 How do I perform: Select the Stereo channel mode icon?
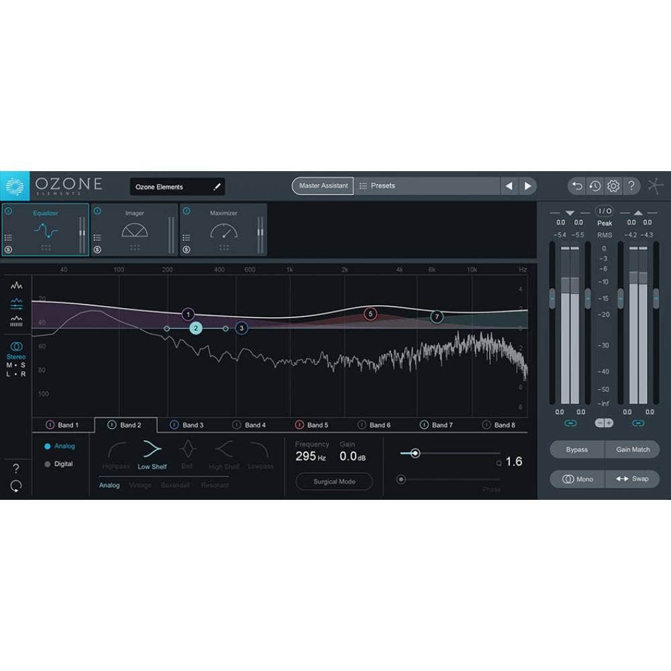(16, 346)
